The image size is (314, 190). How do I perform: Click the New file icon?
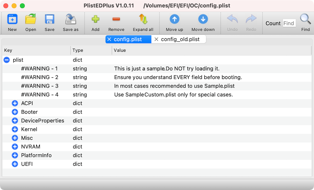tap(12, 19)
